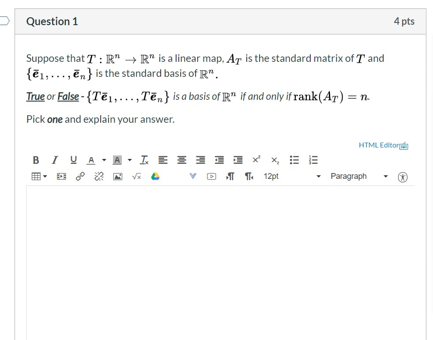Open 12pt font size dropdown
This screenshot has width=433, height=340.
pos(292,176)
